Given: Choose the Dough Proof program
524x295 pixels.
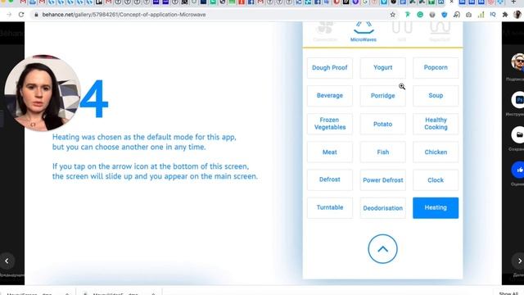Looking at the screenshot, I should pos(330,67).
